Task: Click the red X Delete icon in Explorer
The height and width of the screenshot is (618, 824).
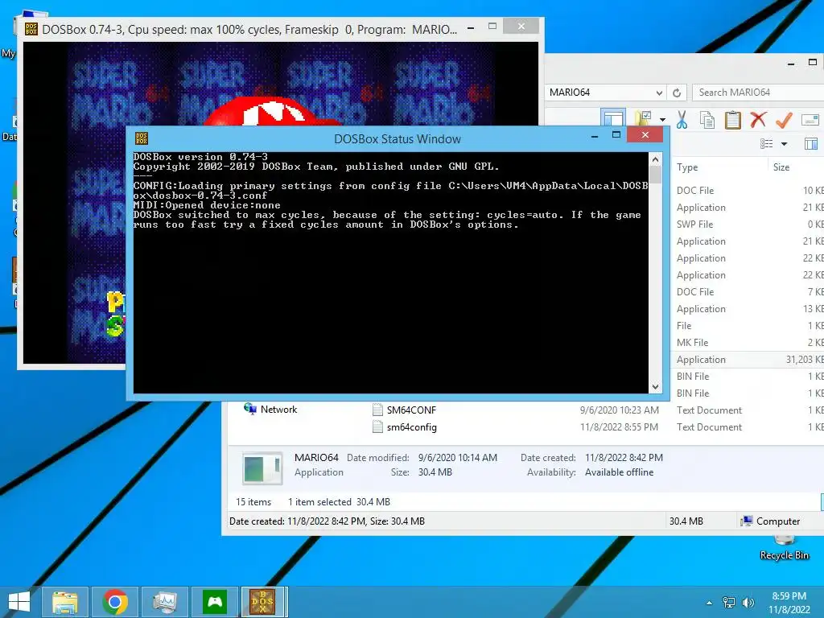Action: click(x=758, y=120)
